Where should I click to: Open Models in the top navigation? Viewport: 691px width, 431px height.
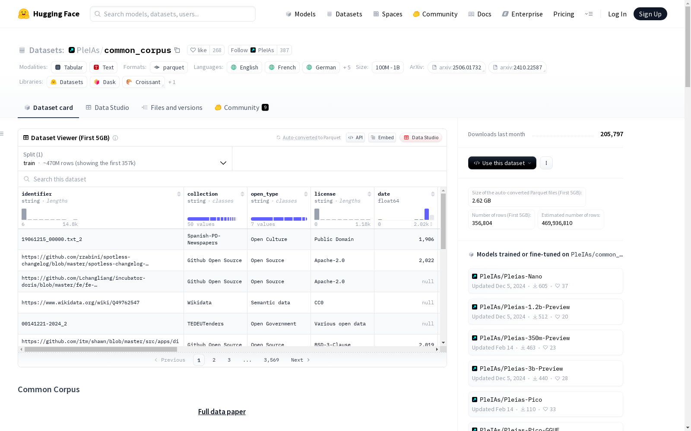click(x=301, y=14)
